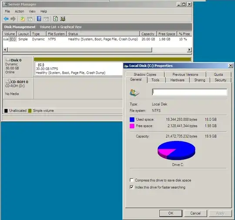
Task: Click the 'No Media' CD-ROM status text
Action: (x=12, y=94)
